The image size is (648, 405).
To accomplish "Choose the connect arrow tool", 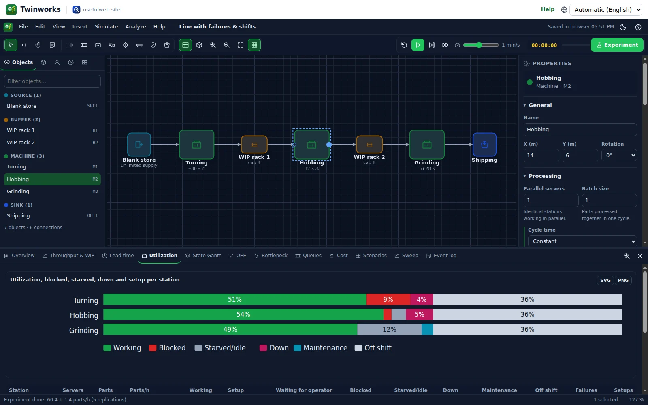I will pos(24,45).
